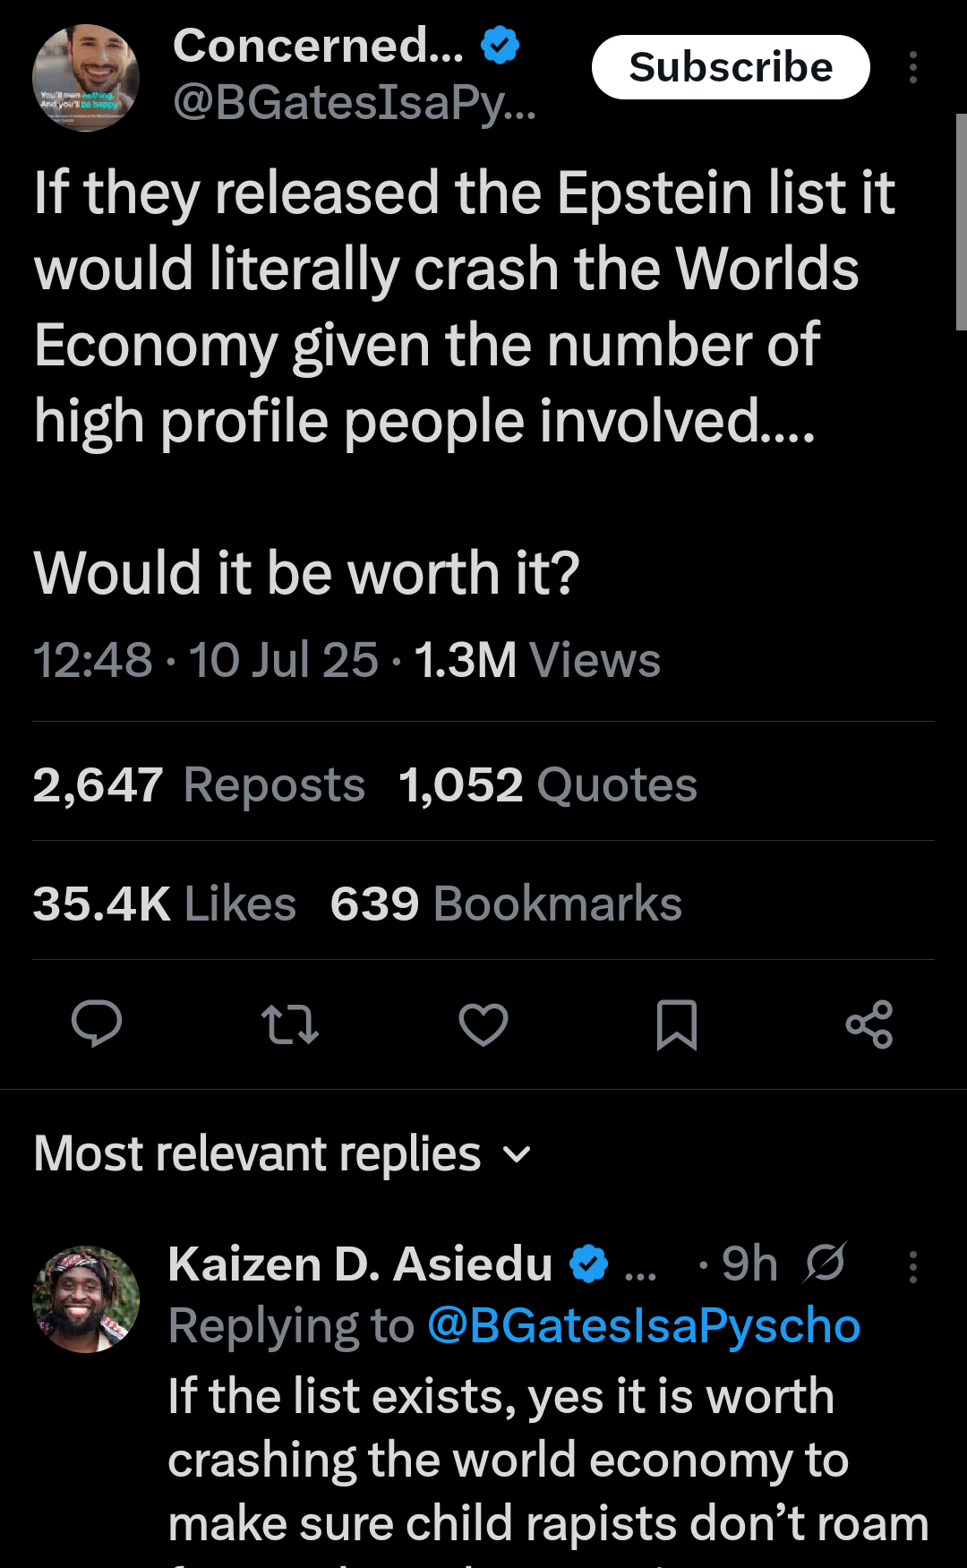Viewport: 967px width, 1568px height.
Task: View the 35.4K Likes list
Action: pyautogui.click(x=165, y=903)
